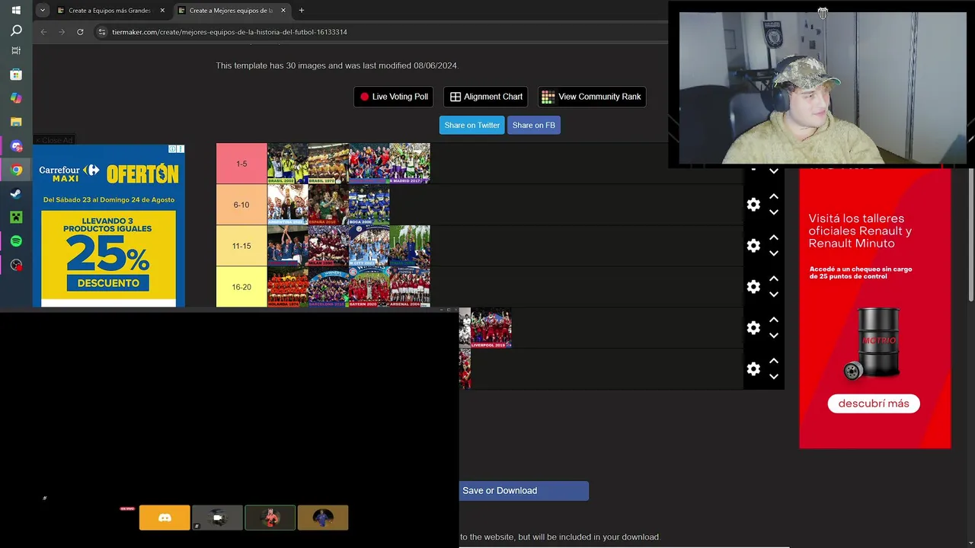Screen dimensions: 975x548
Task: Click the Live Voting Poll button
Action: pos(394,97)
